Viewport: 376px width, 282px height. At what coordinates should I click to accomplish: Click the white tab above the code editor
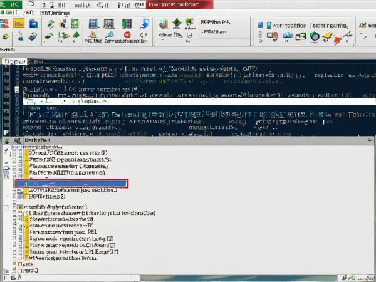click(x=15, y=61)
